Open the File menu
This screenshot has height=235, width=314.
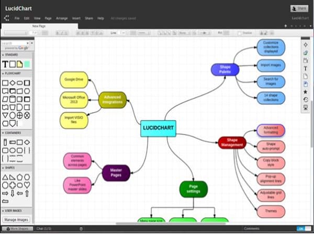[x=17, y=18]
